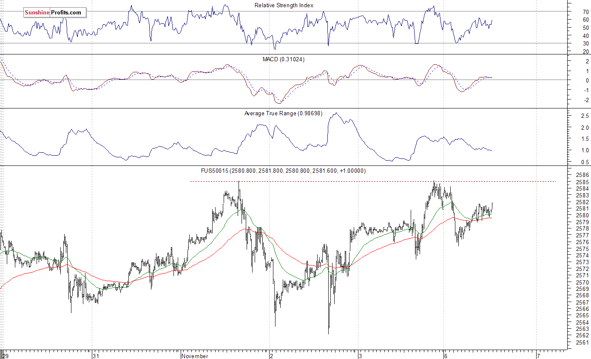Click the '31' date axis label
Viewport: 591px width, 359px height.
(97, 356)
